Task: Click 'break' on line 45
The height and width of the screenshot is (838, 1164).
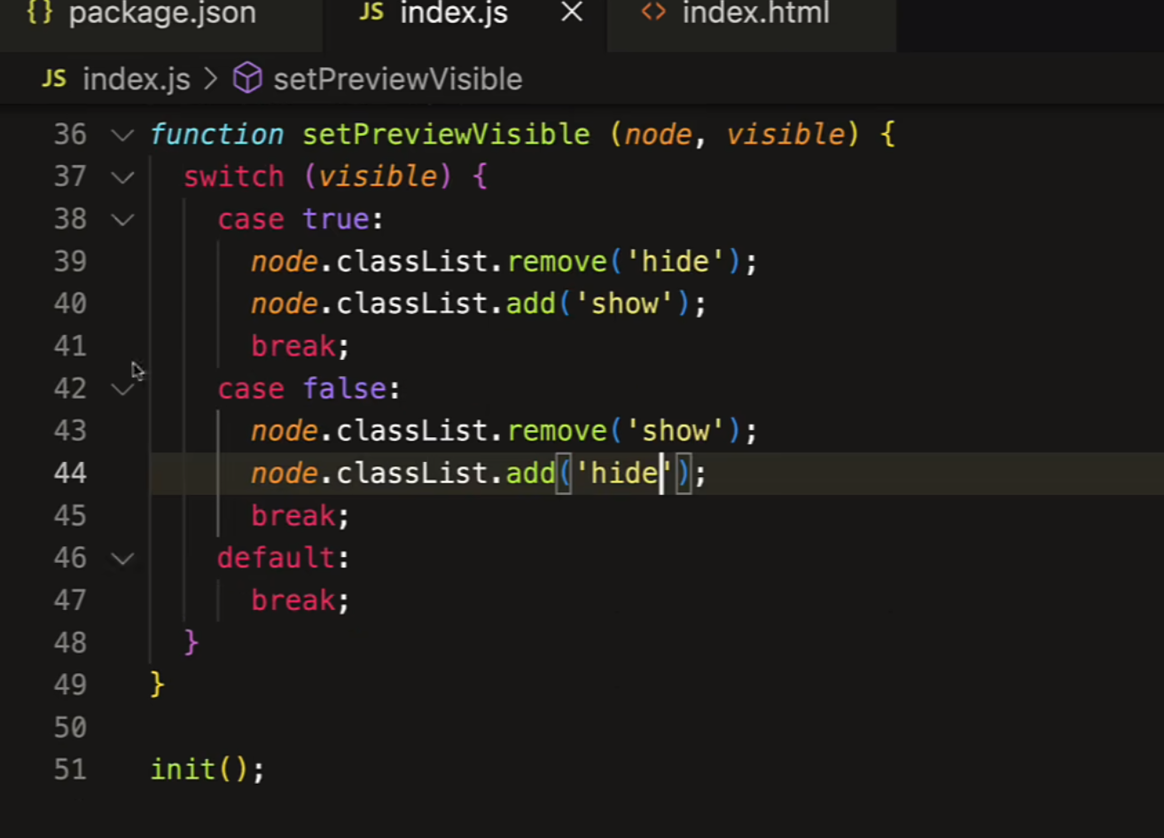Action: coord(293,515)
